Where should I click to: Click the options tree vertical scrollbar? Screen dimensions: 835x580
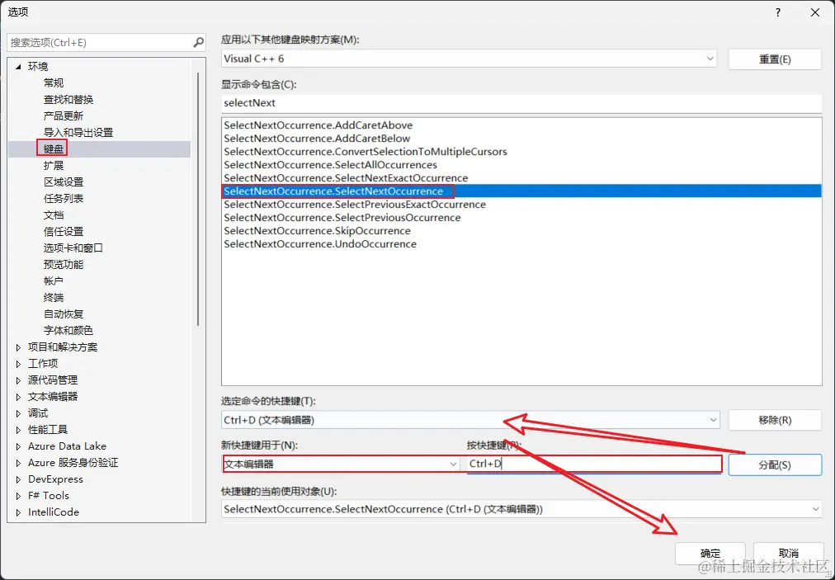pos(198,197)
